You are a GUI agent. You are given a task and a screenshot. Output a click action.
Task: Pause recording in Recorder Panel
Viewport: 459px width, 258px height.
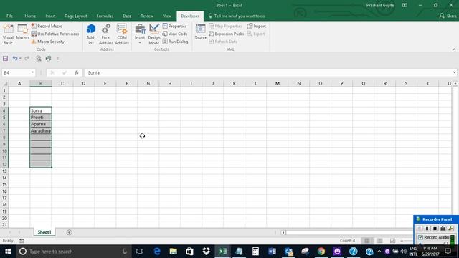427,229
